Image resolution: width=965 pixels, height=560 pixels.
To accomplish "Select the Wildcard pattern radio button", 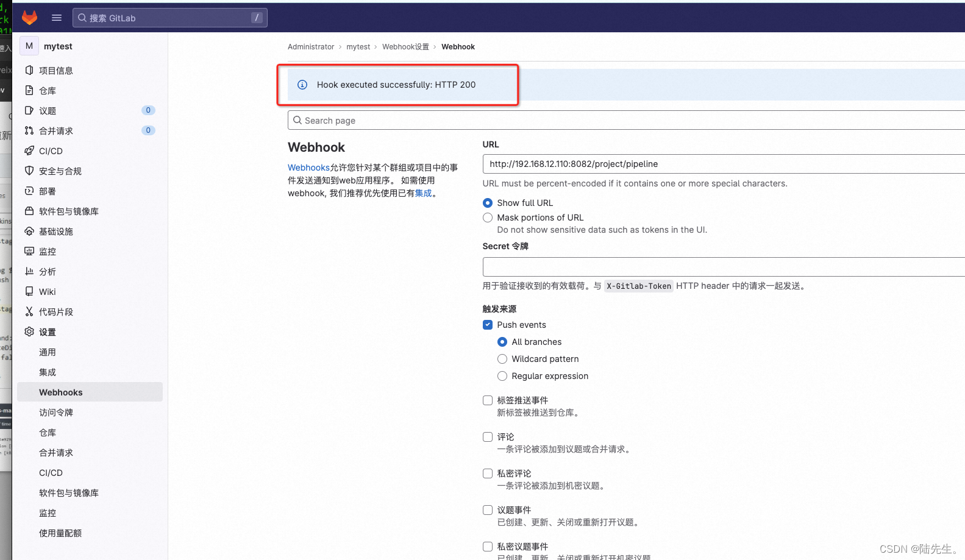I will click(502, 359).
